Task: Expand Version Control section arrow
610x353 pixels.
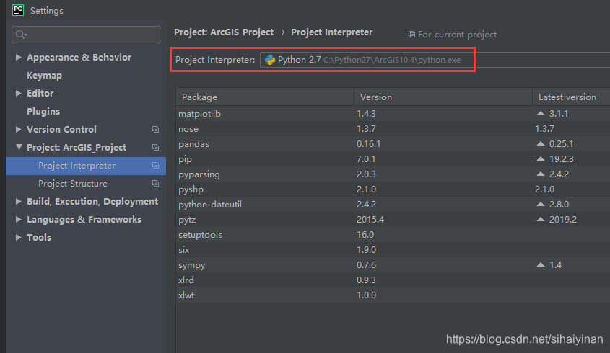Action: [x=18, y=130]
